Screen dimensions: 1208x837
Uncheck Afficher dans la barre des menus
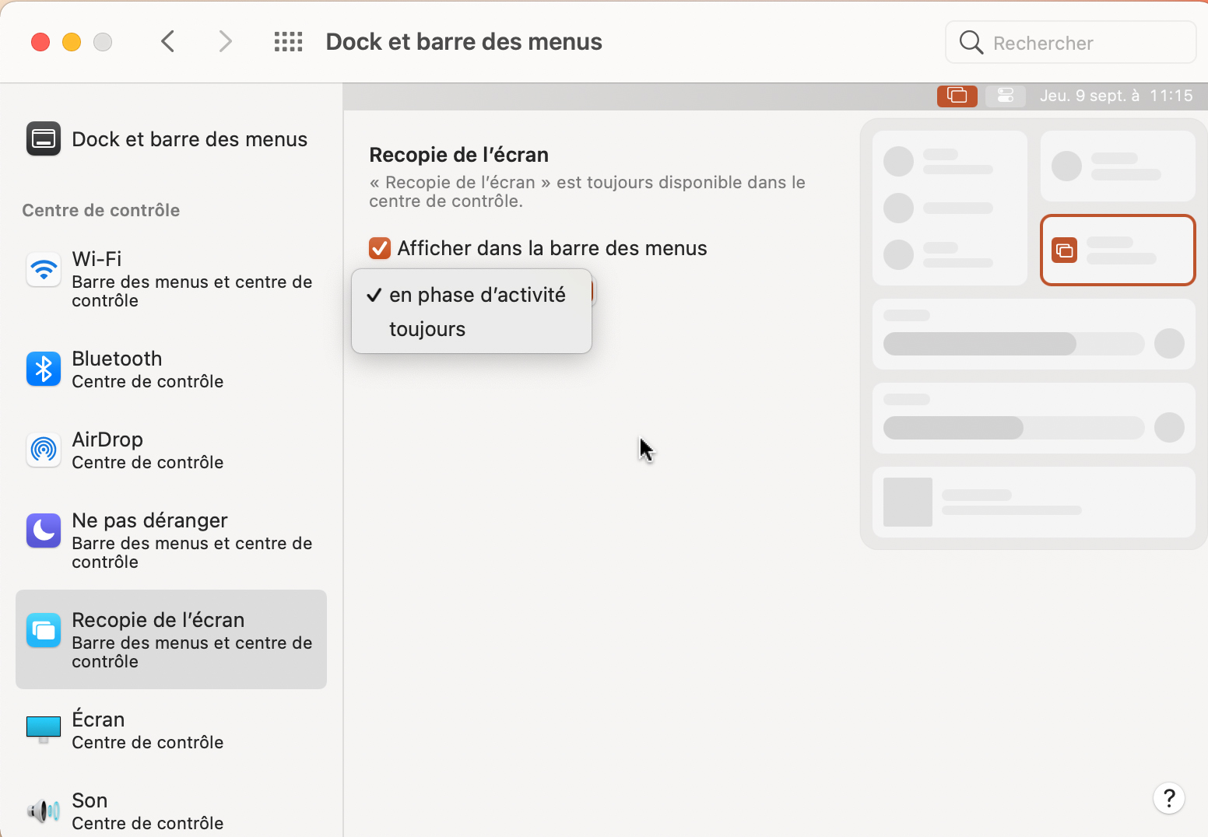[380, 248]
